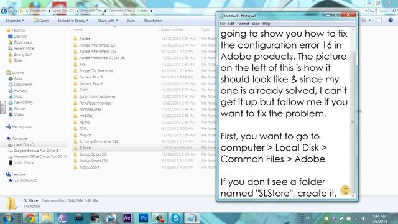398x224 pixels.
Task: Click into Explorer search box
Action: click(x=386, y=11)
